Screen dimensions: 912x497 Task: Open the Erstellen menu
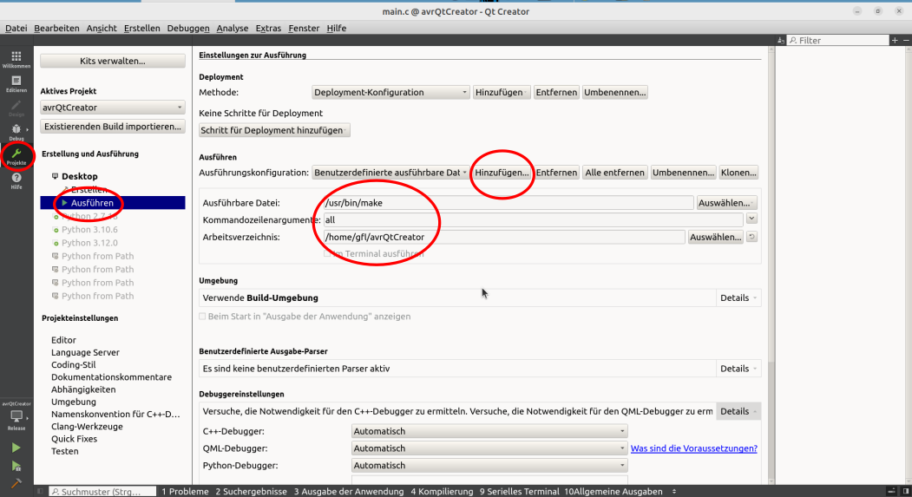[142, 28]
